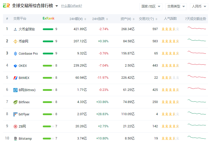Click the bitFlyer popularity rating icons
The height and width of the screenshot is (144, 212).
point(170,114)
